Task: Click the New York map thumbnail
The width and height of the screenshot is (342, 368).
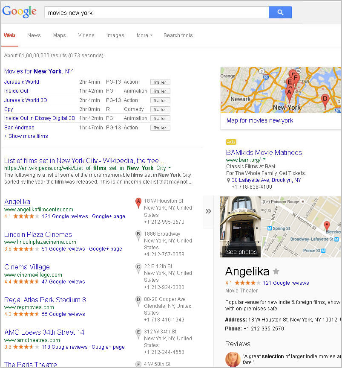Action: 280,90
